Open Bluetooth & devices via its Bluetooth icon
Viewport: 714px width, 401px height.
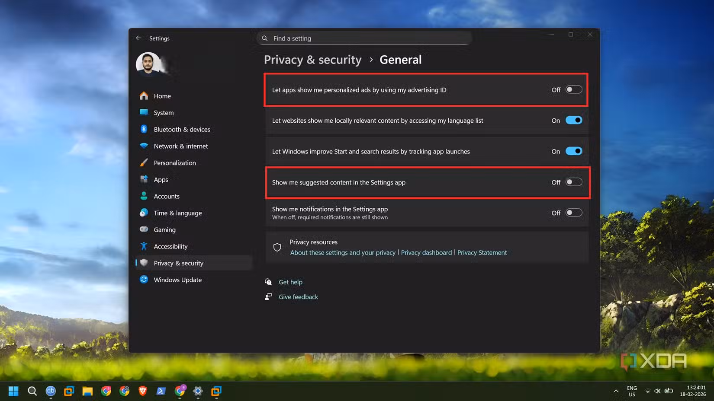click(x=144, y=129)
